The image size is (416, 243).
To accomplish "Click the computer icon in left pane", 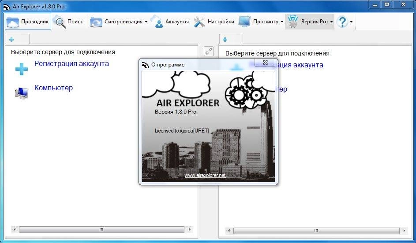I will point(22,93).
